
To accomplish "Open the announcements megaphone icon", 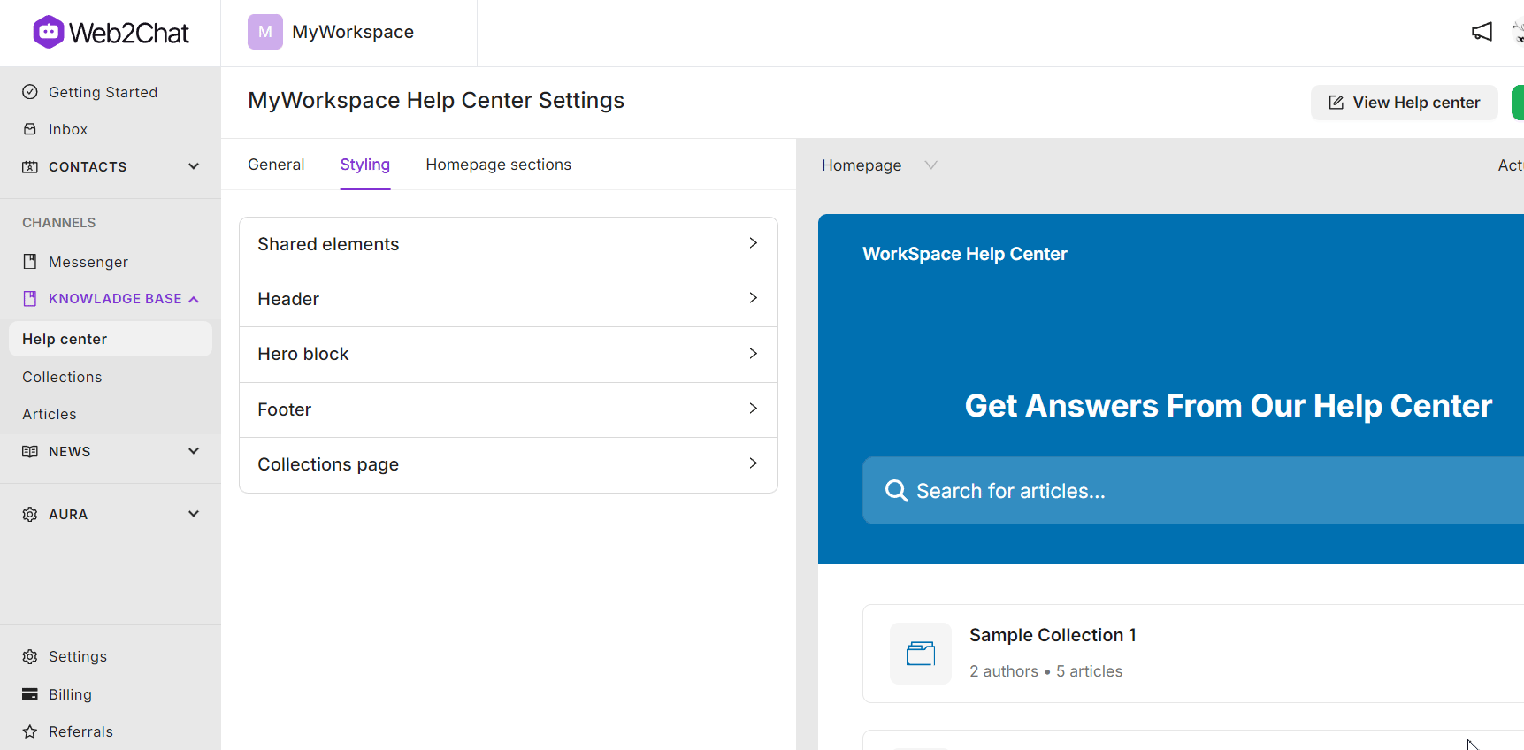I will [1482, 32].
